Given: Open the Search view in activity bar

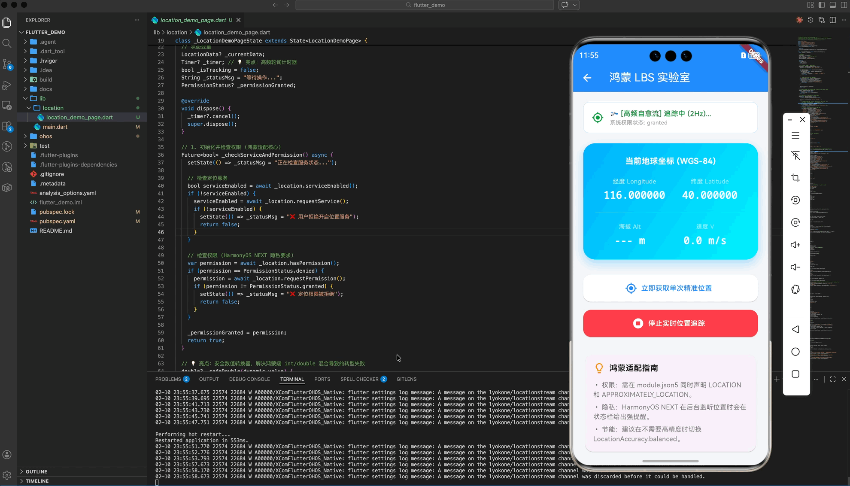Looking at the screenshot, I should pyautogui.click(x=7, y=43).
